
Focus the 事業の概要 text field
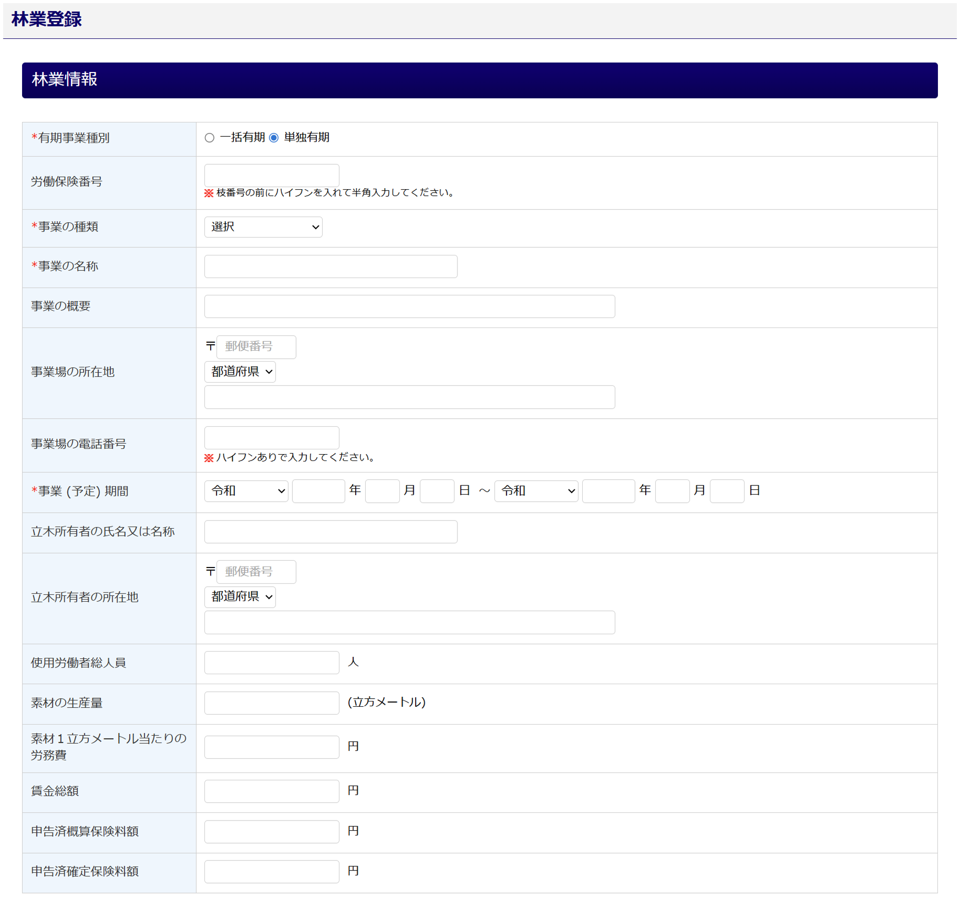point(409,306)
